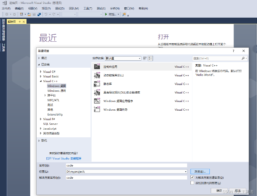The width and height of the screenshot is (257, 196).
Task: Switch to small icons view in dialog
Action: (x=145, y=58)
